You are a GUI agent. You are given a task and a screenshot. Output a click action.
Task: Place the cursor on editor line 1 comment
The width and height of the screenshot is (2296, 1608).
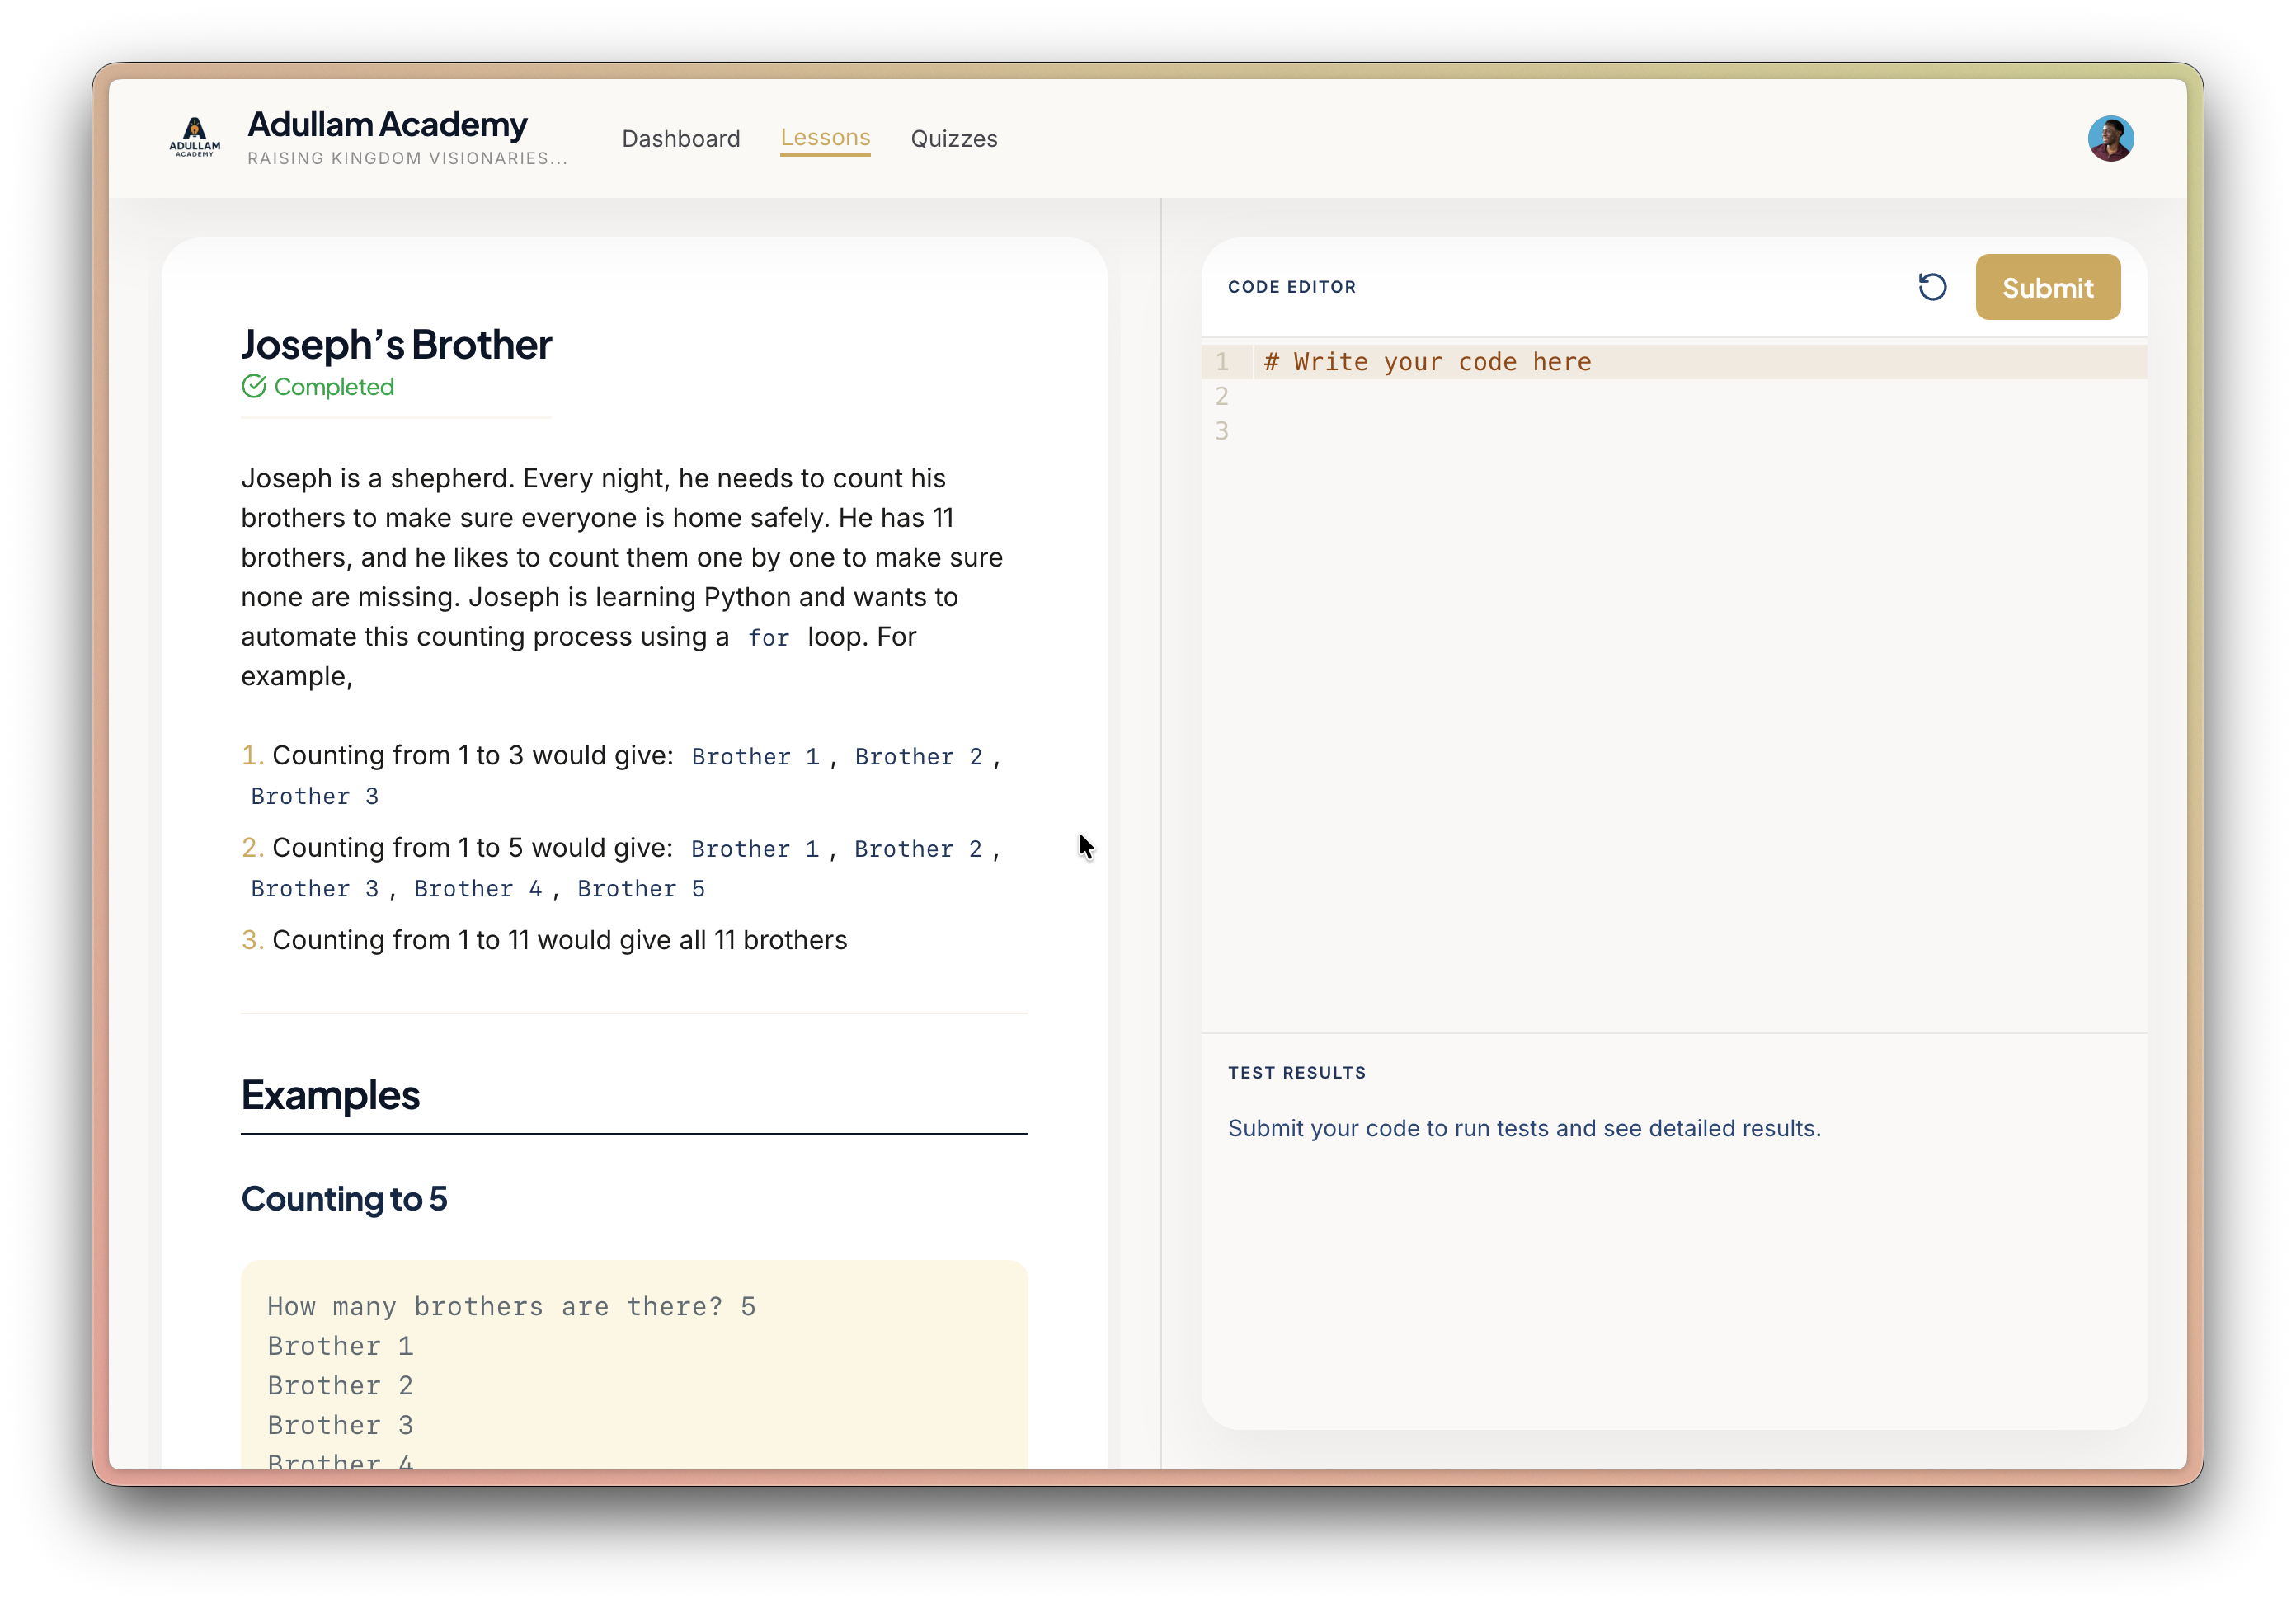[x=1427, y=361]
